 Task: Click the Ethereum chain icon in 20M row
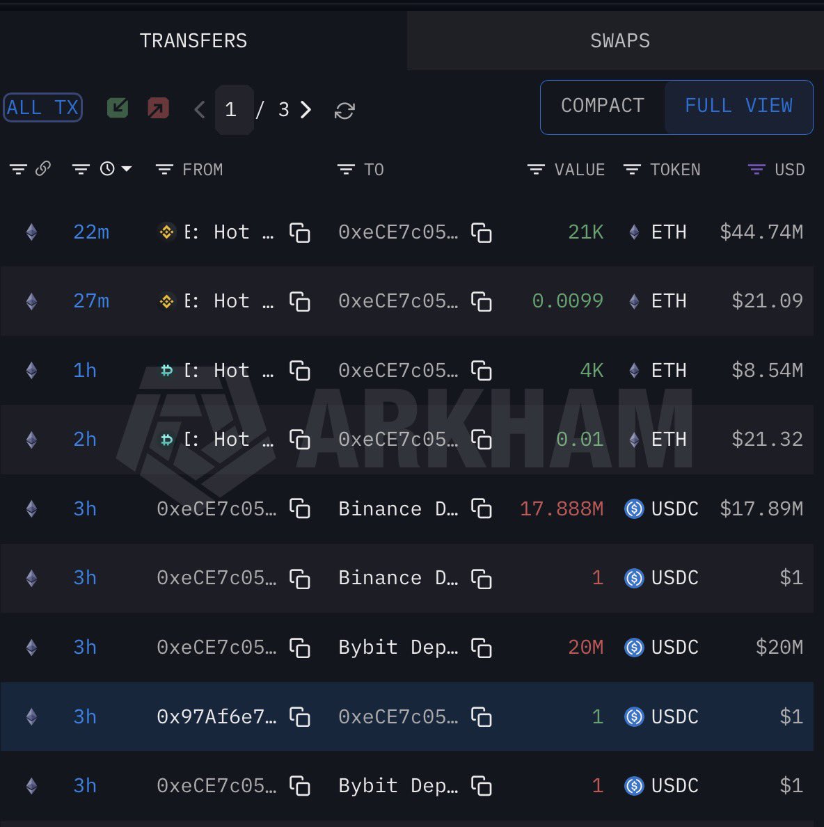coord(32,647)
